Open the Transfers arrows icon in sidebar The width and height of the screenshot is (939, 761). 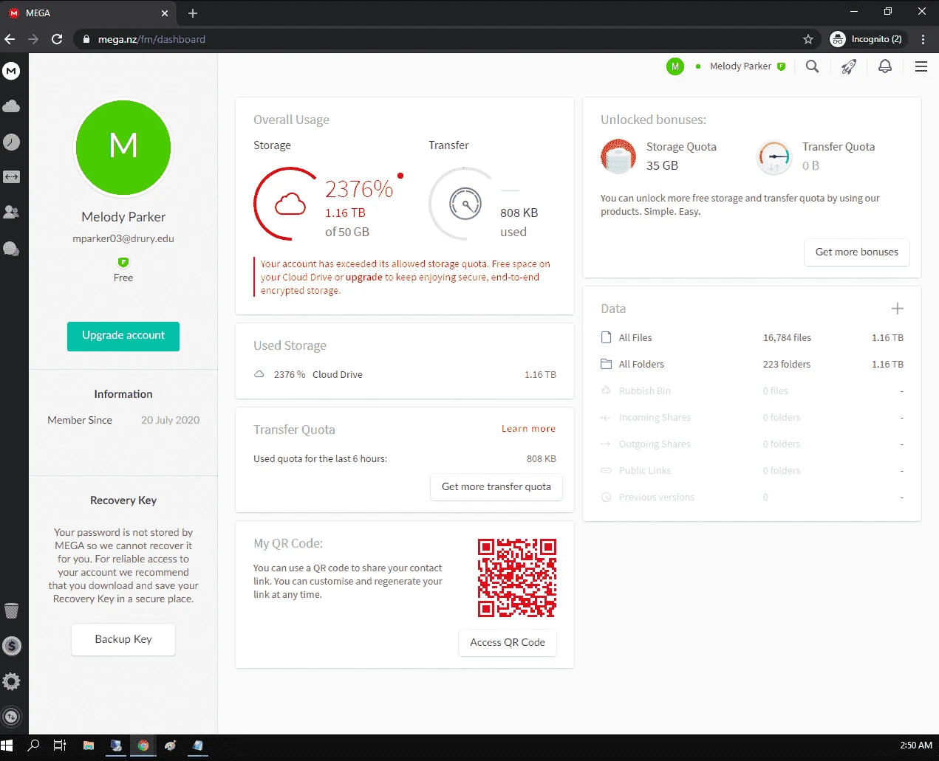click(x=11, y=177)
